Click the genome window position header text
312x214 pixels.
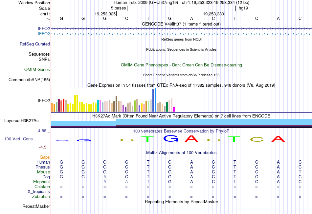181,3
